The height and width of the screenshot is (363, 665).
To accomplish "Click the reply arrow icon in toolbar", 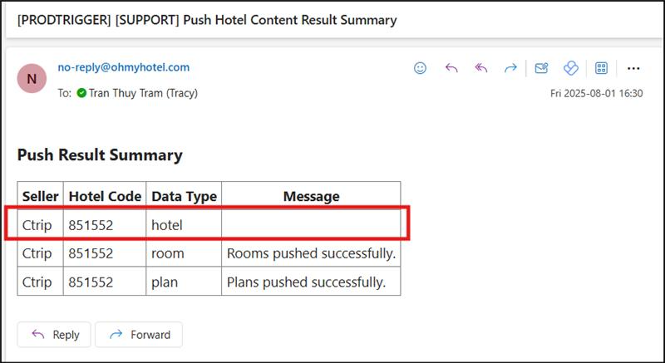I will point(451,69).
